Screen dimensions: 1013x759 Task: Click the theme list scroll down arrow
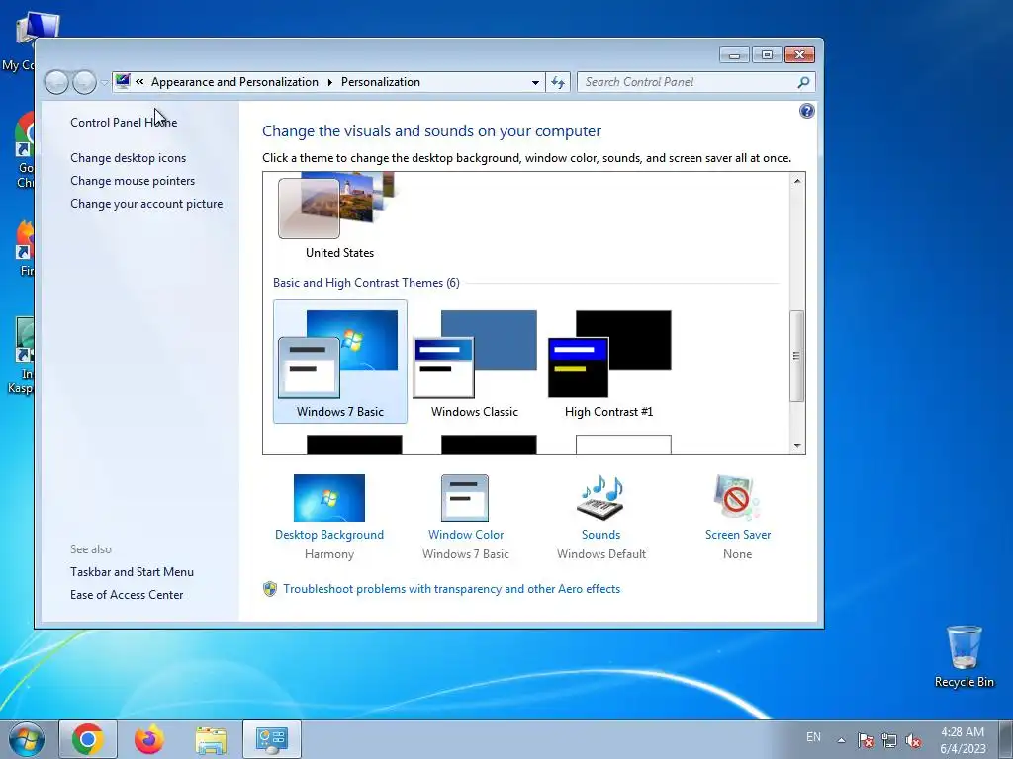pyautogui.click(x=797, y=446)
